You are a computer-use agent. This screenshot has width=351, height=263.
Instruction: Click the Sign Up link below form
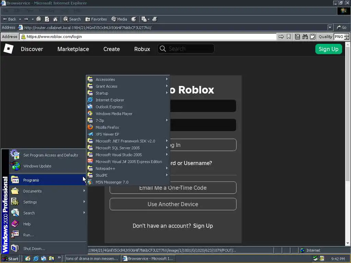coord(203,226)
